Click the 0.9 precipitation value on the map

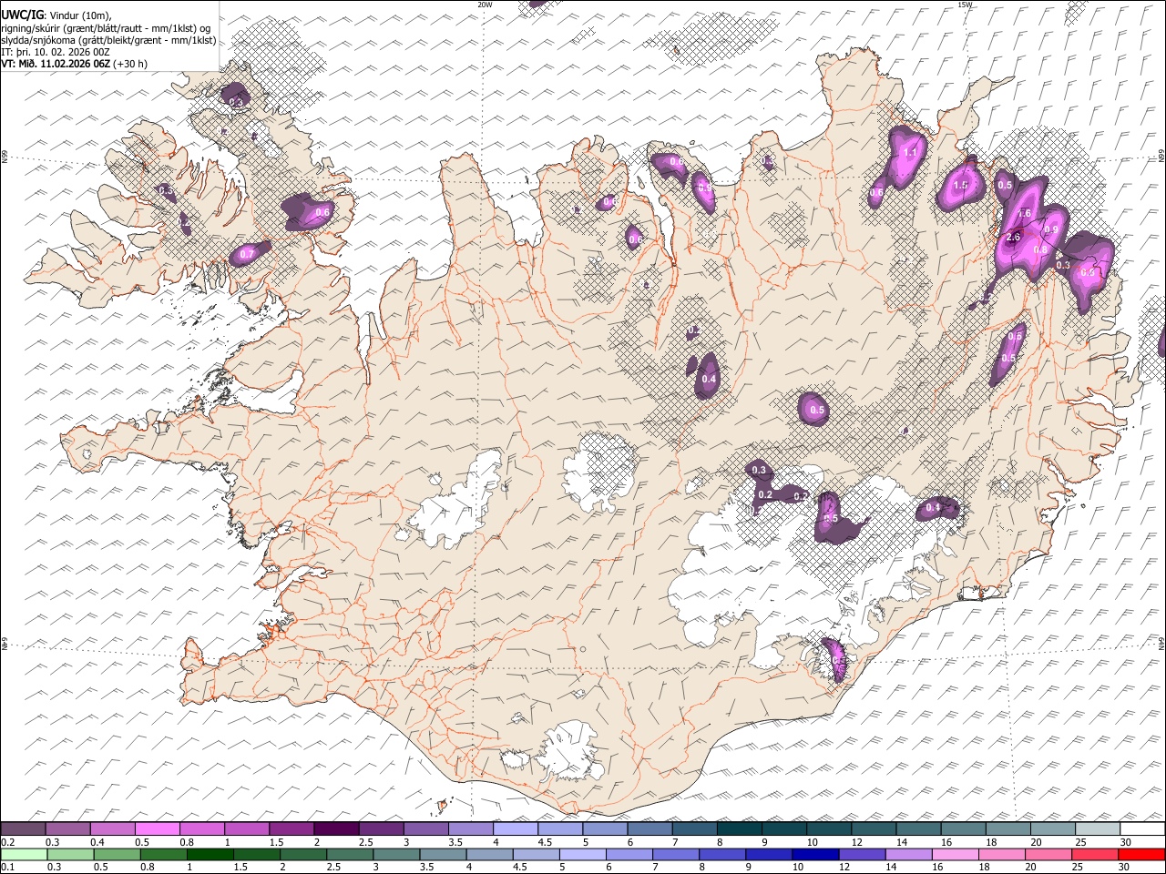click(x=1050, y=229)
